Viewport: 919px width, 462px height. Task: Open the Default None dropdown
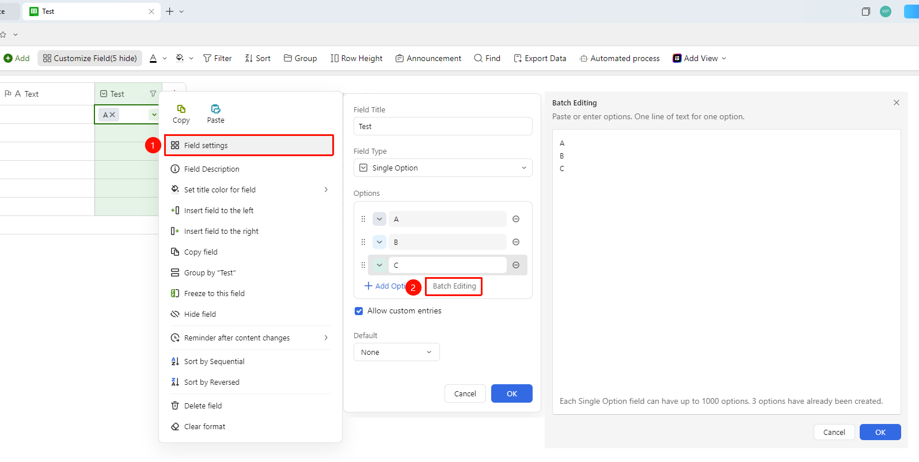coord(397,352)
